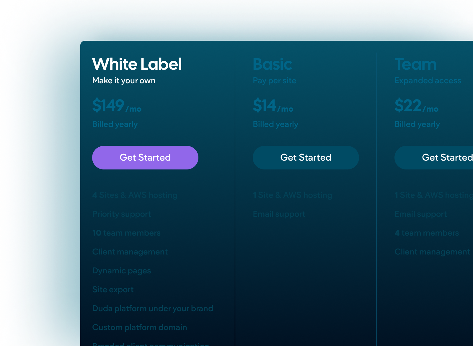Click the $14/mo price text
This screenshot has height=346, width=473.
[273, 106]
